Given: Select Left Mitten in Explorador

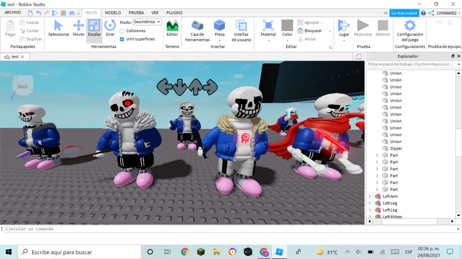Looking at the screenshot, I should click(392, 217).
